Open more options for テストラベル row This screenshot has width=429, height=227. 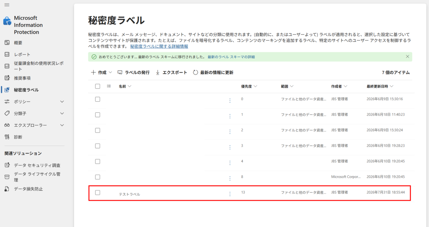click(230, 194)
